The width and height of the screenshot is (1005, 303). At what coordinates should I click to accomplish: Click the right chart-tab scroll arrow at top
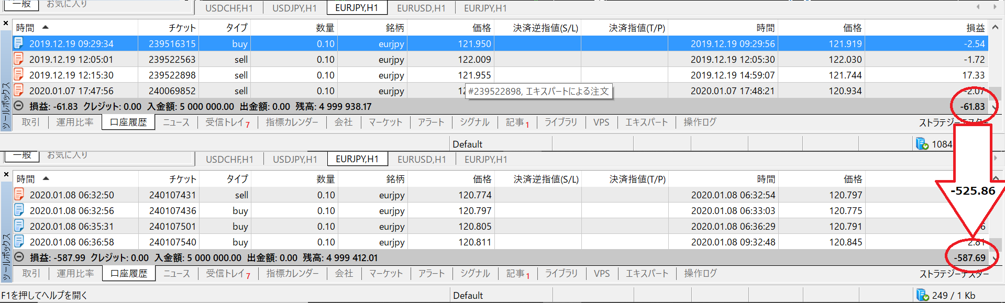point(995,7)
